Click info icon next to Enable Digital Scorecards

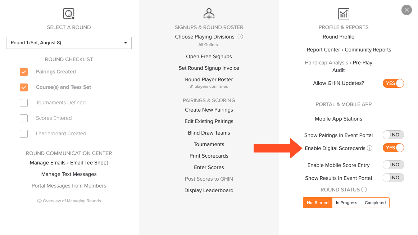pyautogui.click(x=369, y=148)
